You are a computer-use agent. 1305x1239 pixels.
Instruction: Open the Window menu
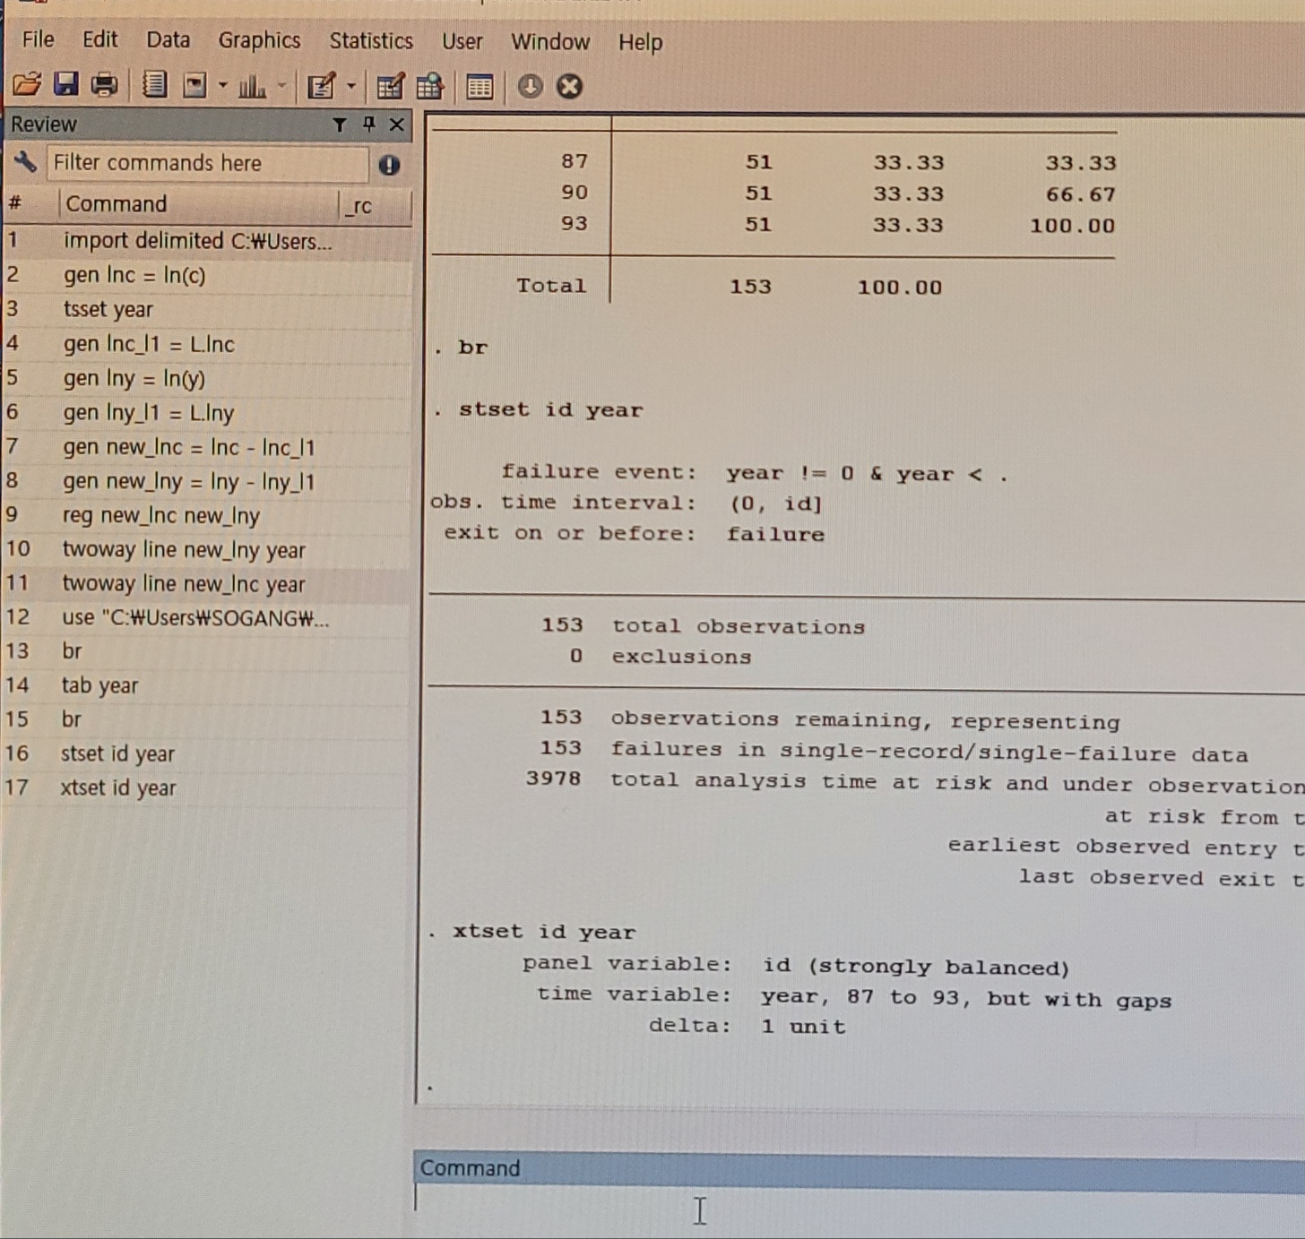click(x=550, y=42)
